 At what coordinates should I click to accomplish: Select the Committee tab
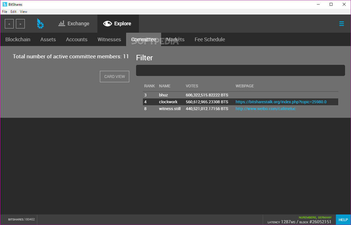click(x=143, y=40)
